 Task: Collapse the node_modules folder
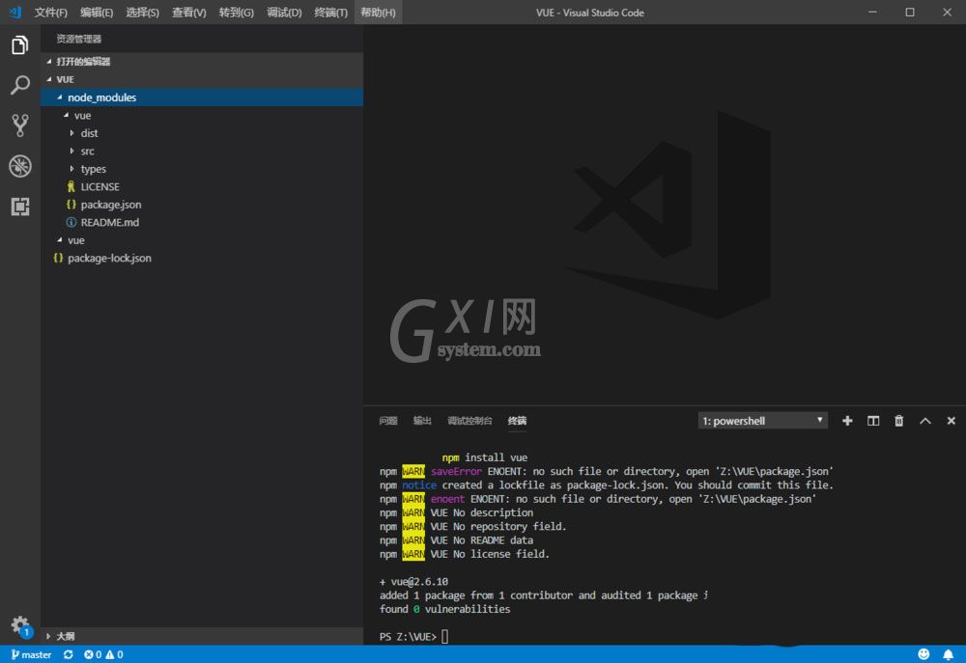point(202,97)
